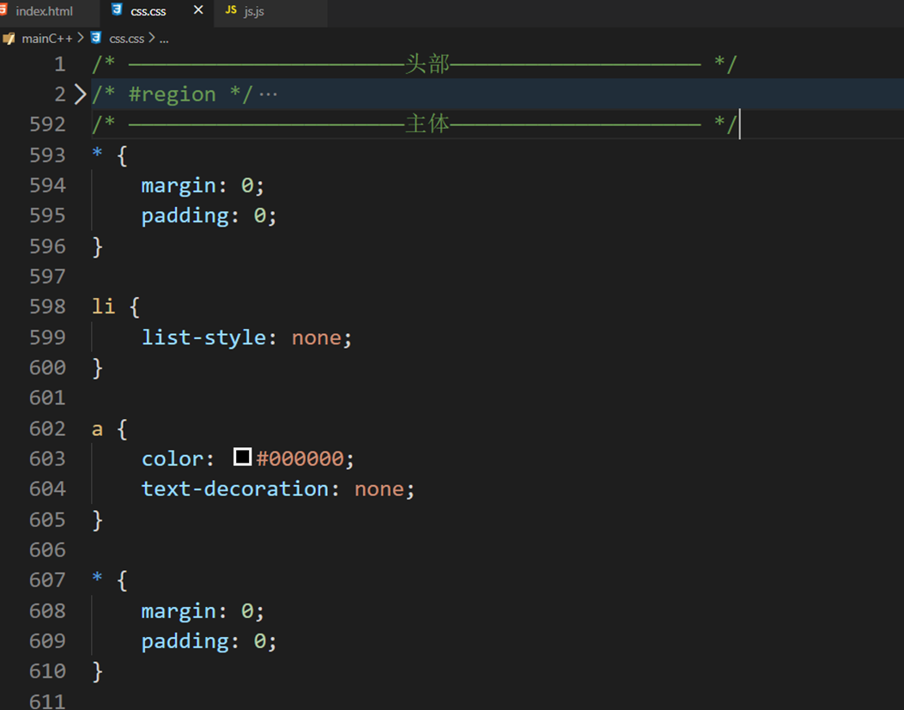Click the mainC++ folder icon in the breadcrumb
Viewport: 904px width, 710px height.
coord(9,38)
